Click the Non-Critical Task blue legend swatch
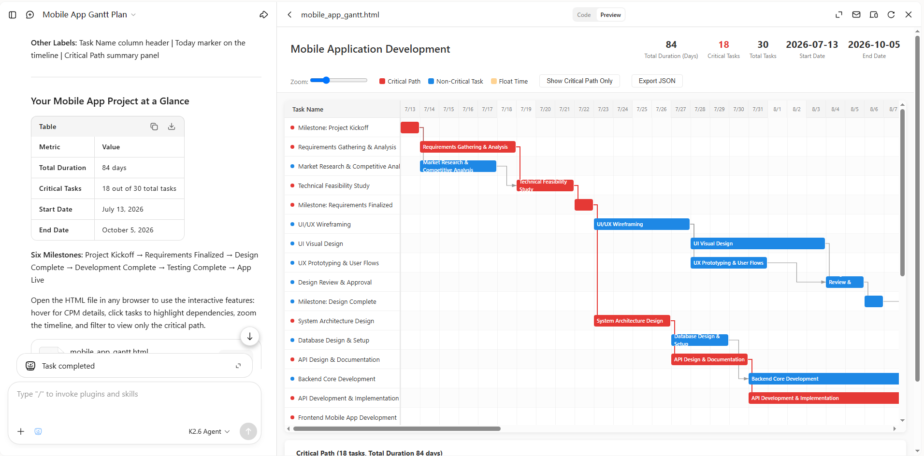 (x=431, y=81)
